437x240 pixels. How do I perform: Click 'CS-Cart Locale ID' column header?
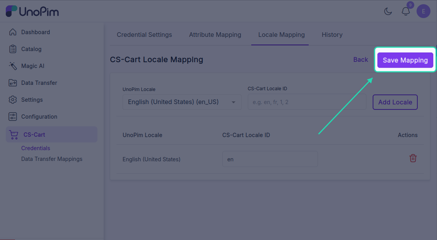[x=246, y=135]
